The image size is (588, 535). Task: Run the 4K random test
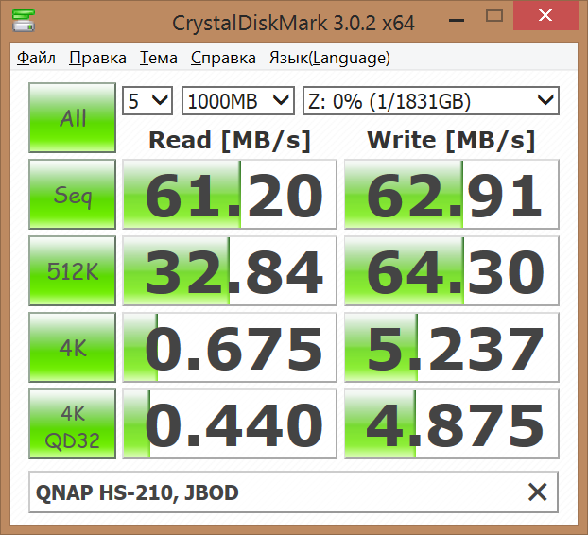point(73,348)
